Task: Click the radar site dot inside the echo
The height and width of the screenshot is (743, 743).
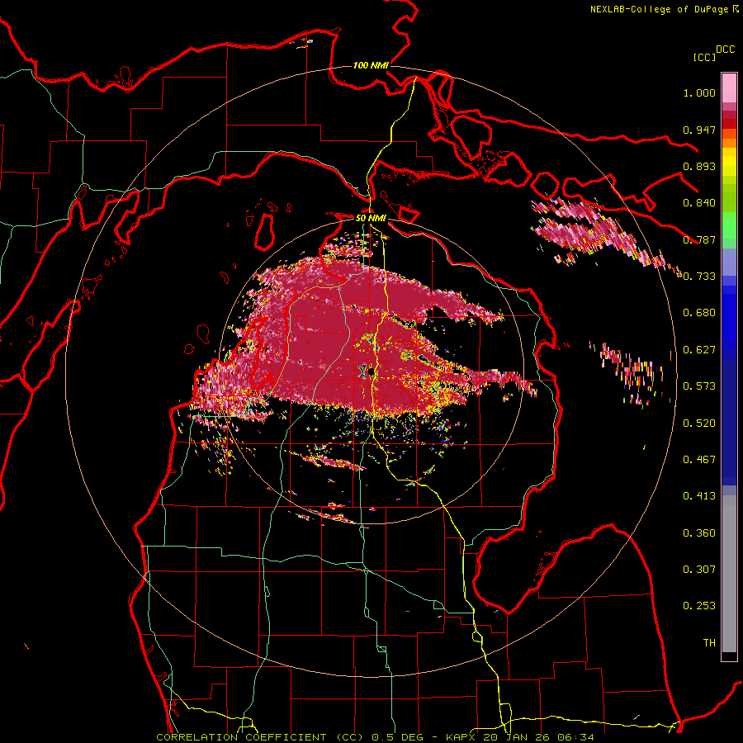Action: (371, 373)
